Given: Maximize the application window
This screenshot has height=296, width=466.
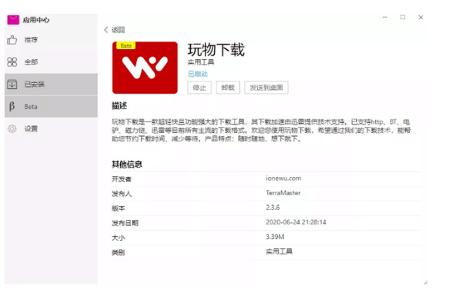Looking at the screenshot, I should [403, 17].
